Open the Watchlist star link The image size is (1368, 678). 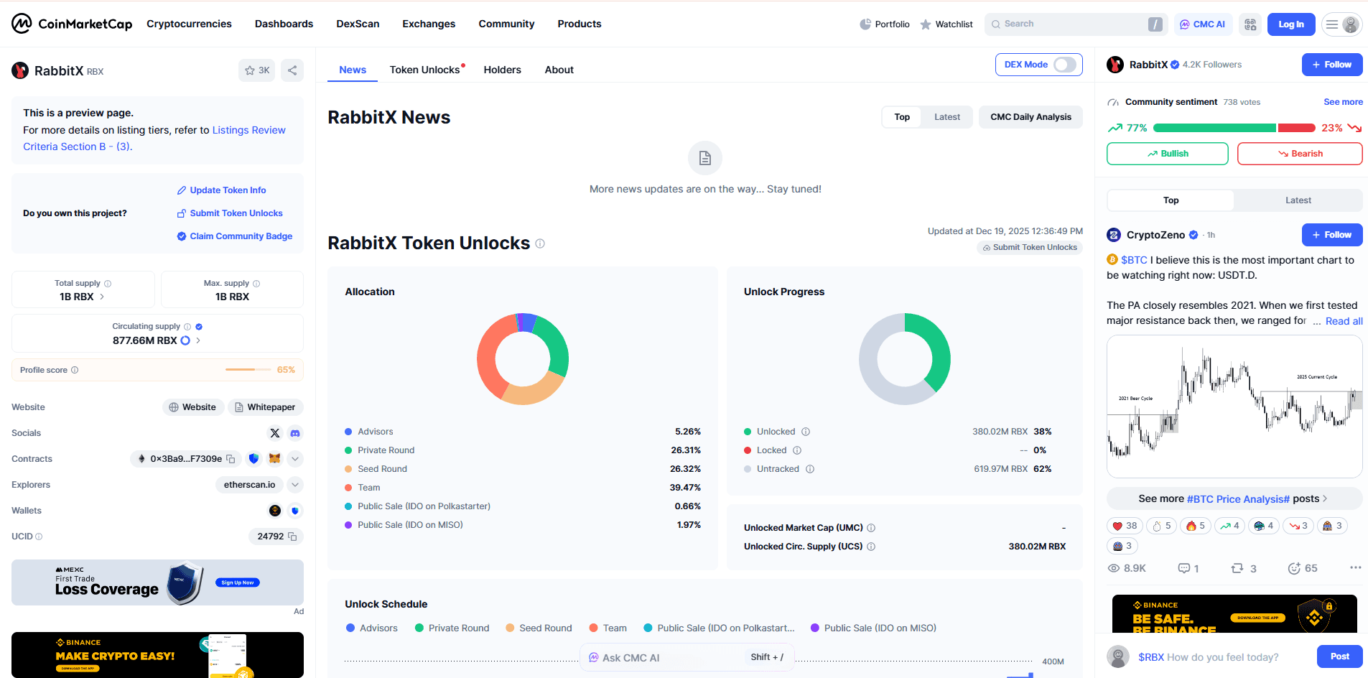point(946,24)
